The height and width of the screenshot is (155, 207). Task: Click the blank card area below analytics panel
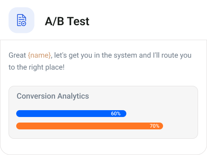click(103, 146)
